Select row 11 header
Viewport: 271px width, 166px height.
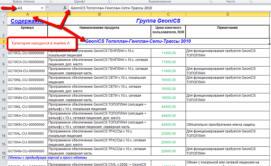point(4,107)
